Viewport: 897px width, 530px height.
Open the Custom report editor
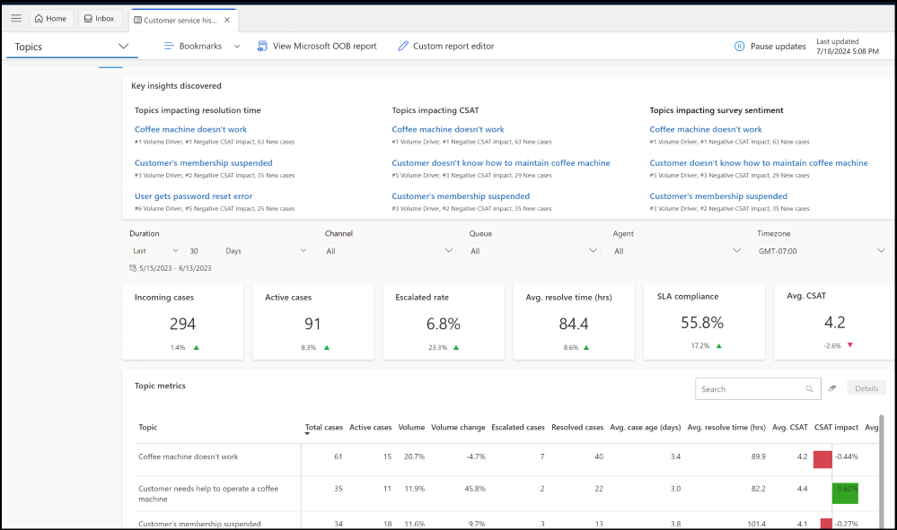pos(453,47)
